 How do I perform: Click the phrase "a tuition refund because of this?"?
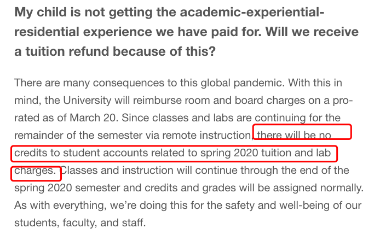[115, 51]
